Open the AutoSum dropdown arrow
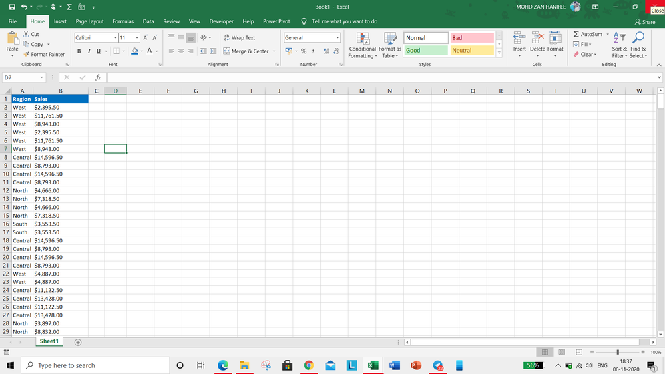The image size is (665, 374). [x=608, y=34]
